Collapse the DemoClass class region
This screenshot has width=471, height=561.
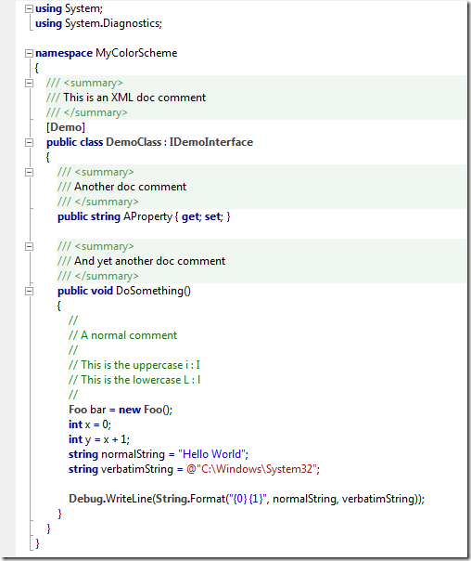coord(29,143)
